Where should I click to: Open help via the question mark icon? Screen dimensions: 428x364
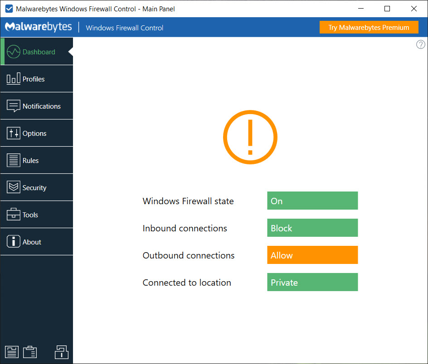pos(420,44)
